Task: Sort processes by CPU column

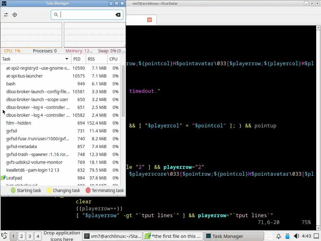Action: pyautogui.click(x=114, y=59)
